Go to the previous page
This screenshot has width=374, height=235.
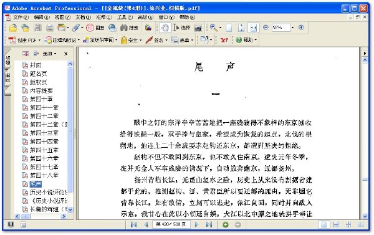click(x=146, y=225)
